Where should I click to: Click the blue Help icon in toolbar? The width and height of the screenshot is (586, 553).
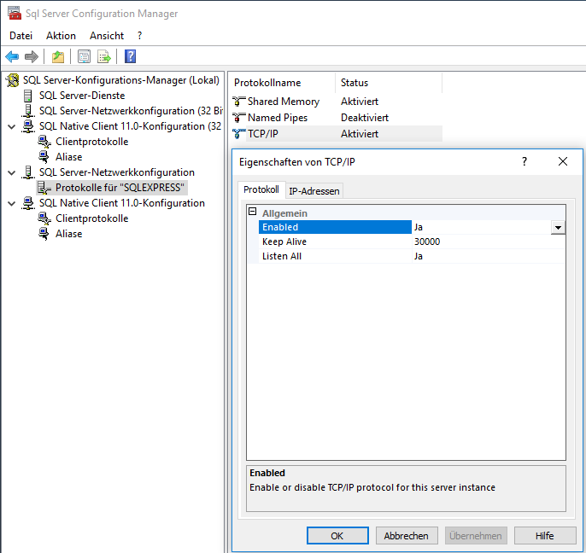[131, 57]
